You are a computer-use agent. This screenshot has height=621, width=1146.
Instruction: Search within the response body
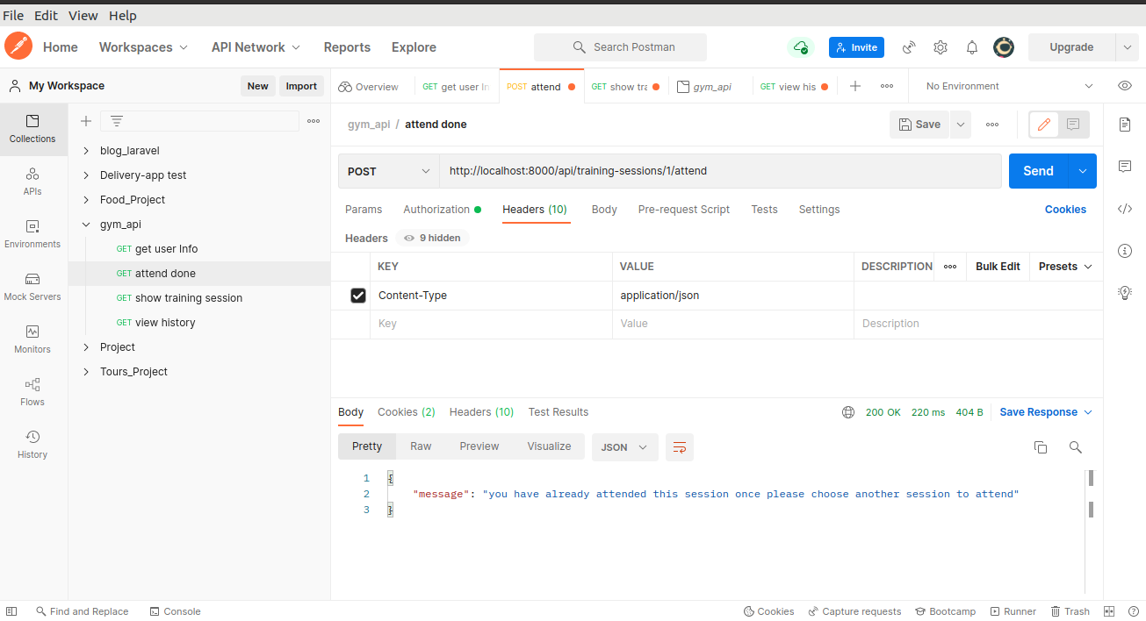tap(1075, 447)
